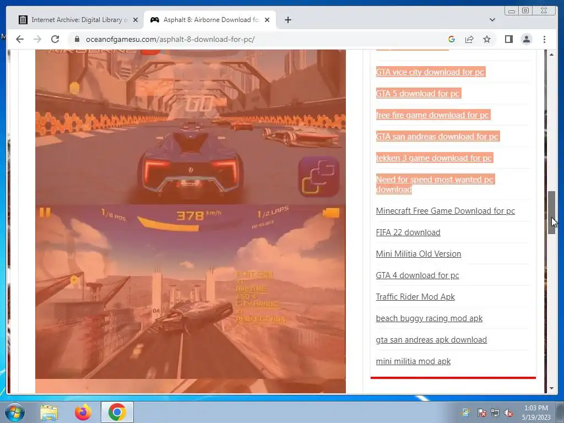Click the page scrollbar thumb
This screenshot has height=423, width=564.
point(551,213)
